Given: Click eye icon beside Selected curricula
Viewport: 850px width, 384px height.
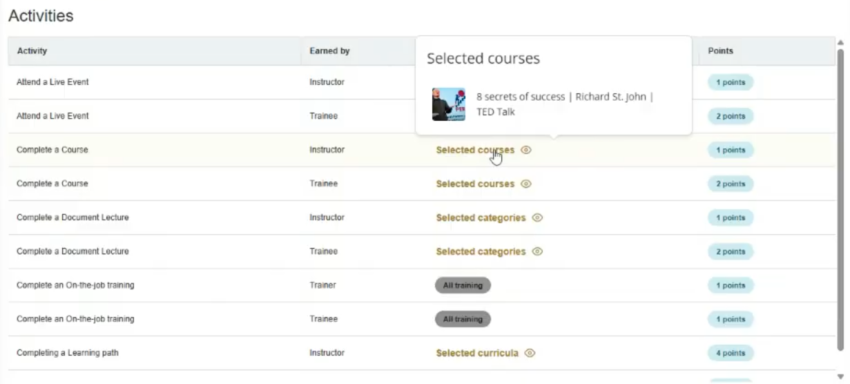Looking at the screenshot, I should tap(530, 353).
